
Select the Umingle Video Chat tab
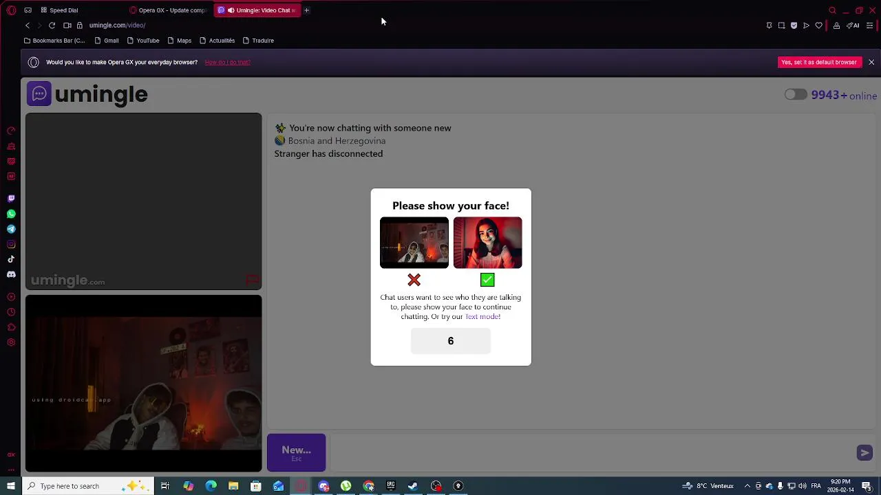pyautogui.click(x=257, y=10)
